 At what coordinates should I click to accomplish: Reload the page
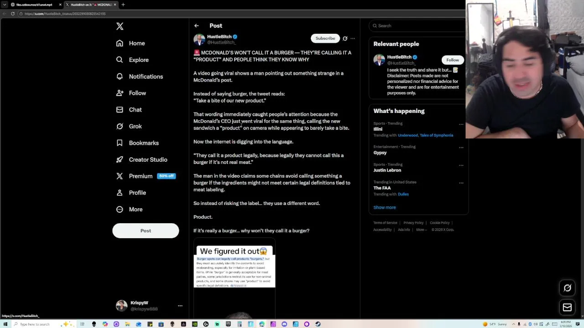tap(13, 14)
